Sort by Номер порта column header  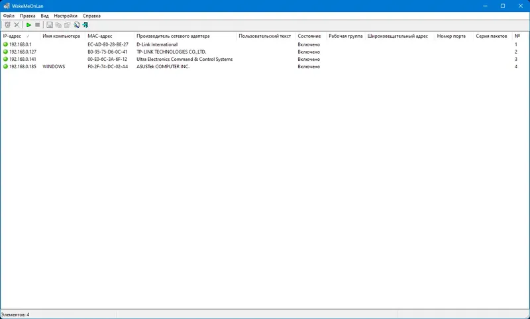coord(453,36)
